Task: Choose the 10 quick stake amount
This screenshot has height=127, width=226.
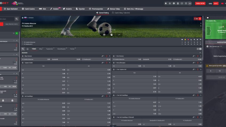Action: click(220, 71)
